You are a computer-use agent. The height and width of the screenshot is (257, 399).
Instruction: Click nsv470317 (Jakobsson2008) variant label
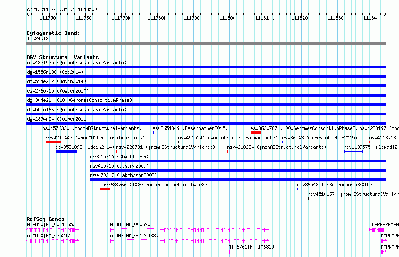(123, 175)
